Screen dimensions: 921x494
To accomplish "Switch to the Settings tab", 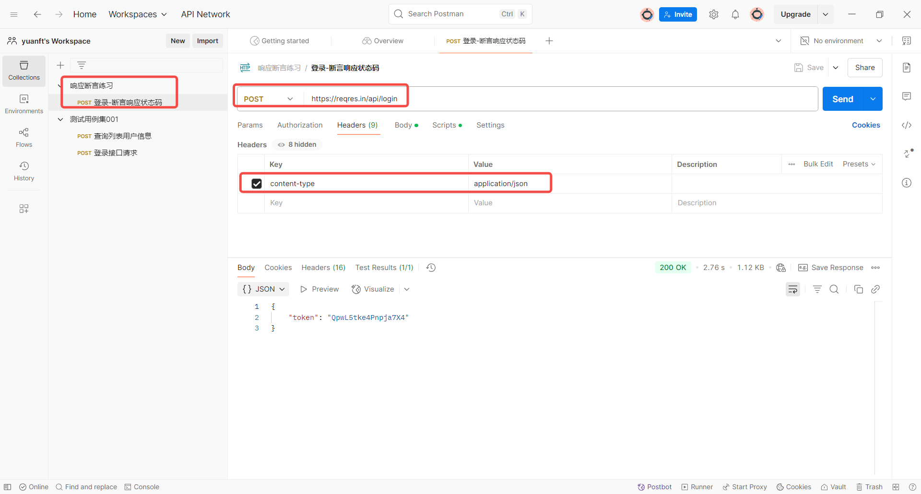I will coord(490,125).
